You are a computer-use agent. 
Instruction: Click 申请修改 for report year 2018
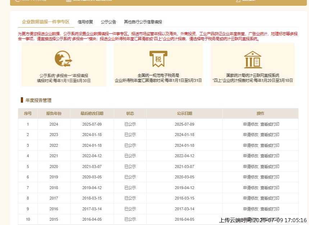(x=250, y=188)
